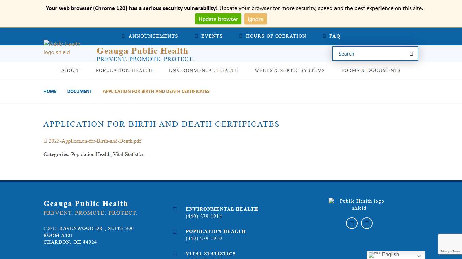Image resolution: width=462 pixels, height=259 pixels.
Task: Click the search magnifier icon
Action: tap(411, 54)
